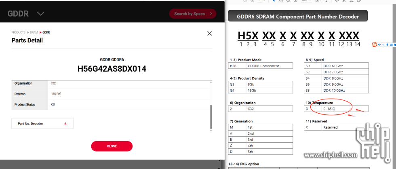Click the DDR 10.0GHz speed cell
The height and width of the screenshot is (169, 396).
pyautogui.click(x=345, y=90)
